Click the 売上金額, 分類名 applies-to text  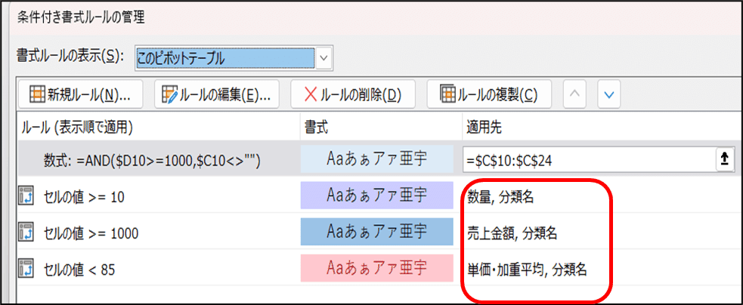[512, 233]
